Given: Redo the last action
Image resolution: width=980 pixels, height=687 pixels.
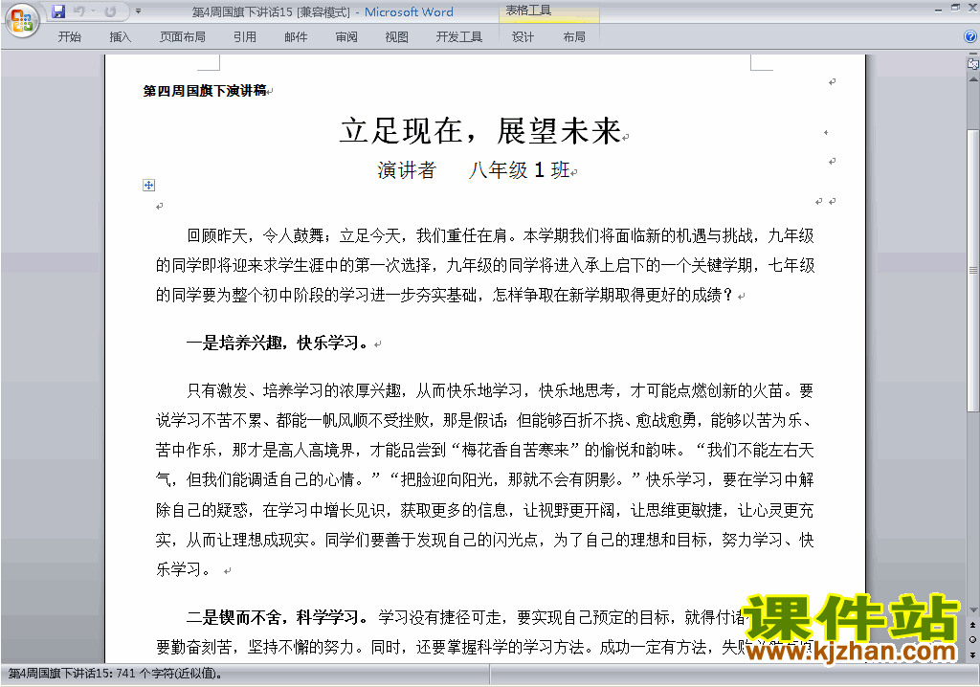Looking at the screenshot, I should click(110, 11).
